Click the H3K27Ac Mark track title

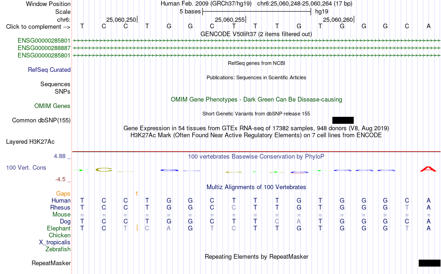coord(256,135)
